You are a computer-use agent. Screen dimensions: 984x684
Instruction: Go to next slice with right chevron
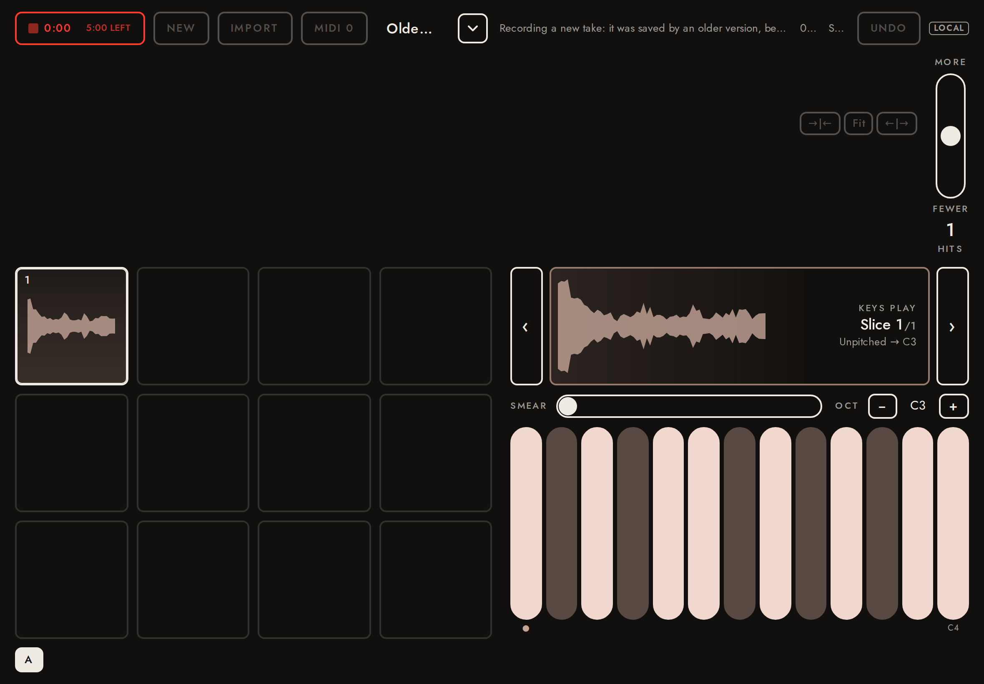pyautogui.click(x=952, y=326)
